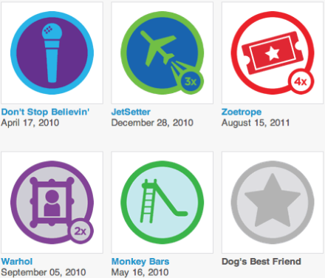Click the 2x multiplier on Warhol badge
325x278 pixels.
click(81, 231)
